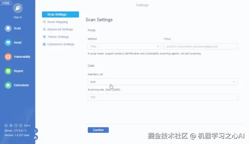The height and width of the screenshot is (144, 249).
Task: Open the Method dropdown showing Pcap
Action: pyautogui.click(x=124, y=47)
